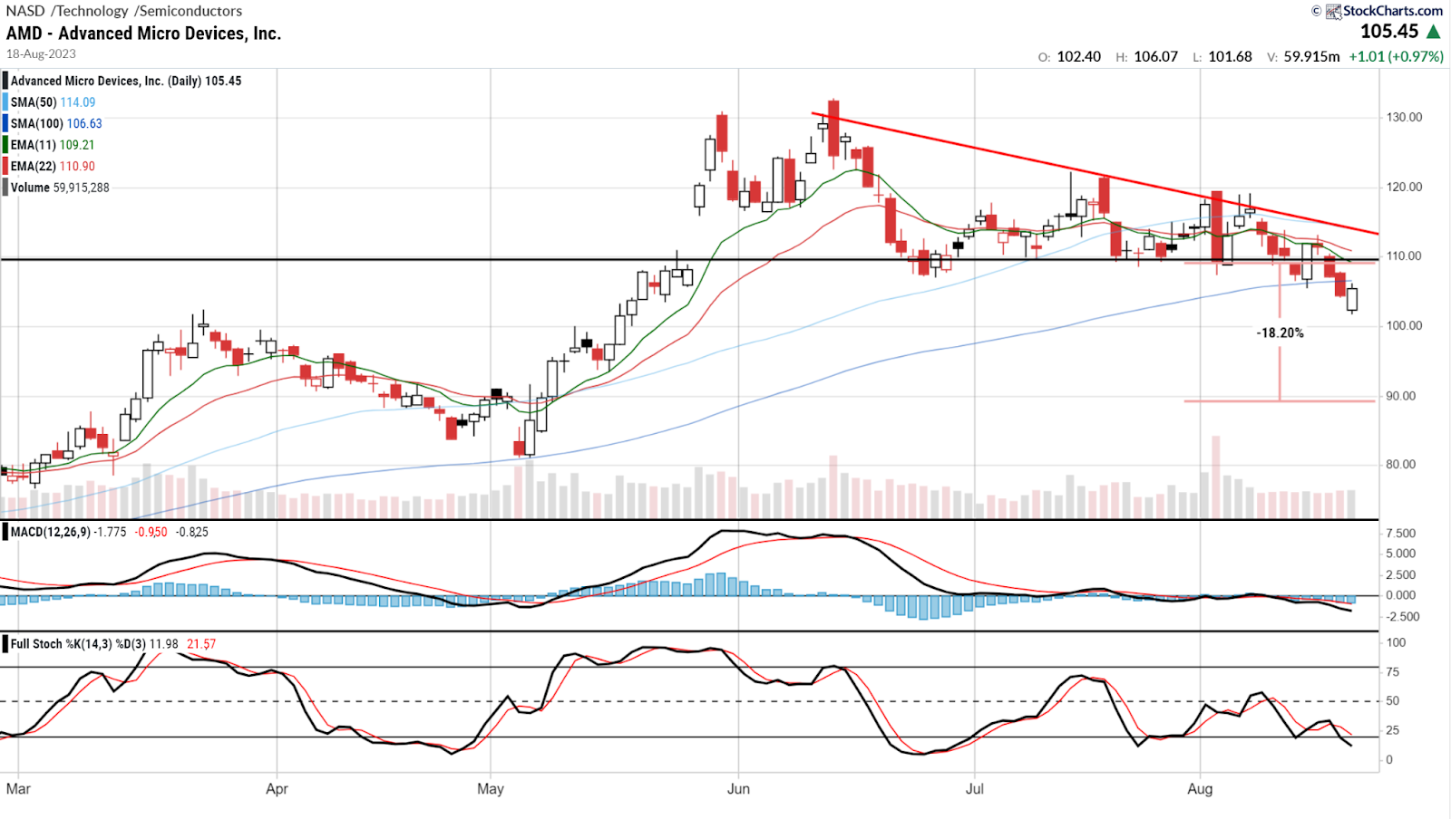Click the '-2.500' MACD axis label
Screen dimensions: 1451x819
pos(1401,617)
